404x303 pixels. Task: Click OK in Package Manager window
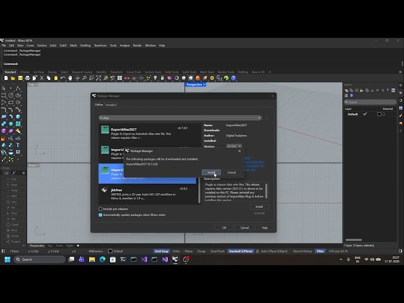[x=224, y=228]
